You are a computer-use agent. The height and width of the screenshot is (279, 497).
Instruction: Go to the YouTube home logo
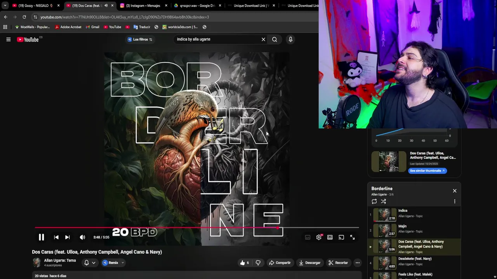(x=28, y=39)
